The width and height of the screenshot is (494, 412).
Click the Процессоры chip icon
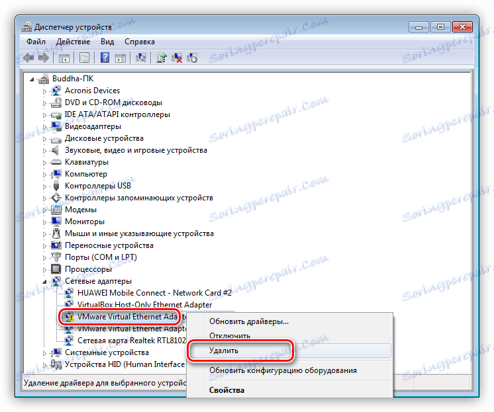pyautogui.click(x=56, y=269)
